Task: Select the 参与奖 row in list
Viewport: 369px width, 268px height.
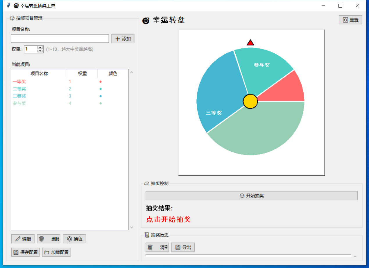Action: 70,103
